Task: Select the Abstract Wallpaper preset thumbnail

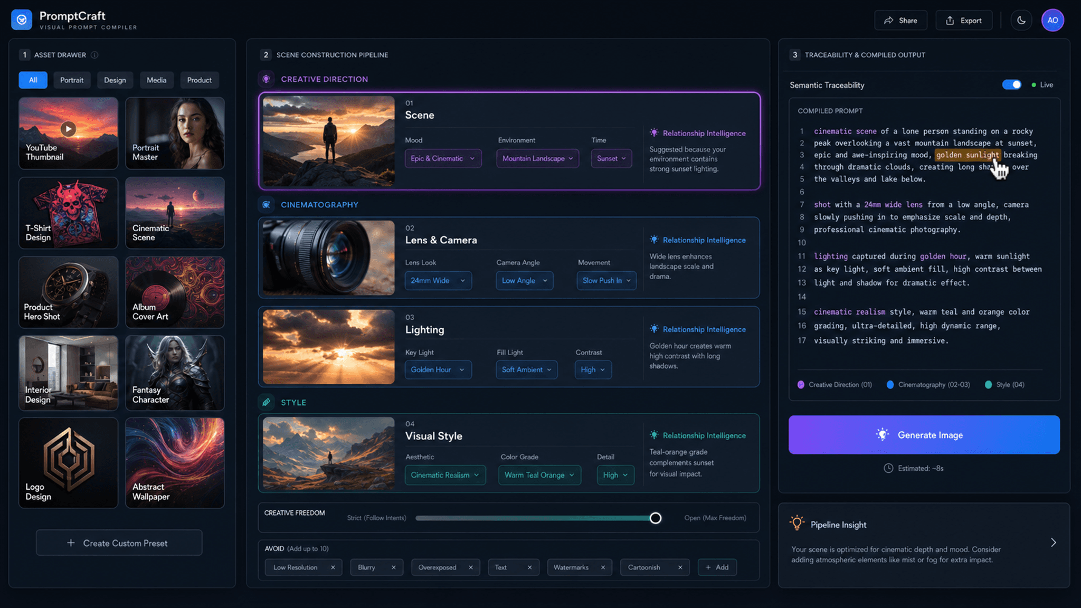Action: click(175, 463)
